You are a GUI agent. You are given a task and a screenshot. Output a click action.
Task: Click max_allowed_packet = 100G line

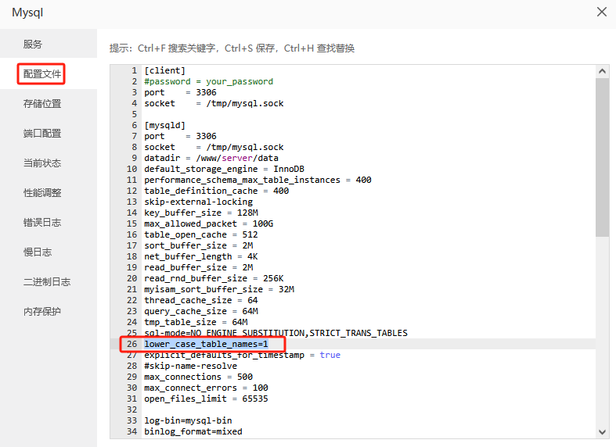point(209,223)
